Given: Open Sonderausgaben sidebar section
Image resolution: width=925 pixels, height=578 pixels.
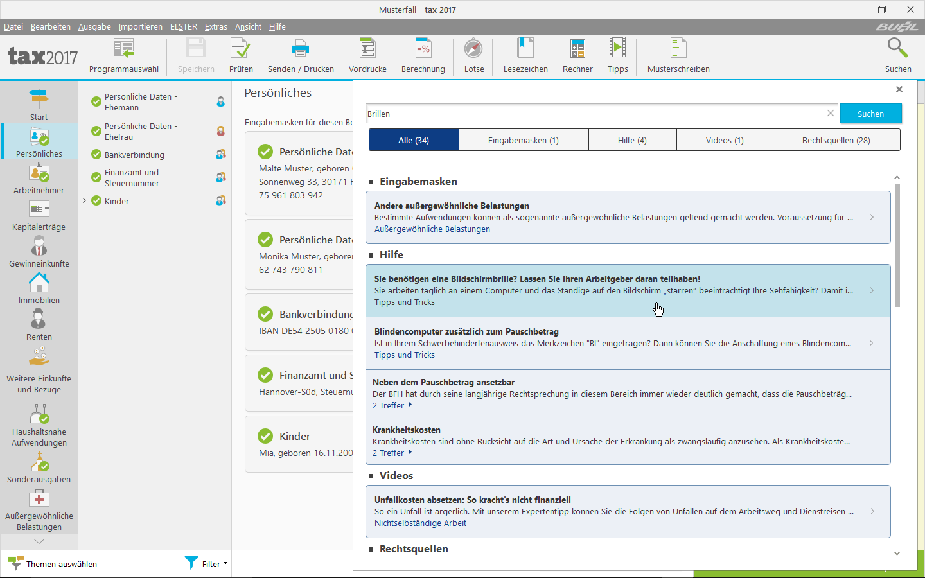Looking at the screenshot, I should (x=39, y=467).
